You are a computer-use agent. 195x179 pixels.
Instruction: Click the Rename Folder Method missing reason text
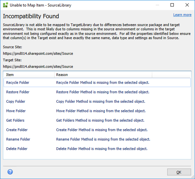pos(103,139)
